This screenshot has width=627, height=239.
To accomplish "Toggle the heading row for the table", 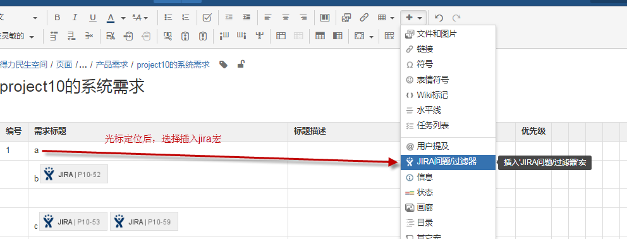I will (x=320, y=36).
